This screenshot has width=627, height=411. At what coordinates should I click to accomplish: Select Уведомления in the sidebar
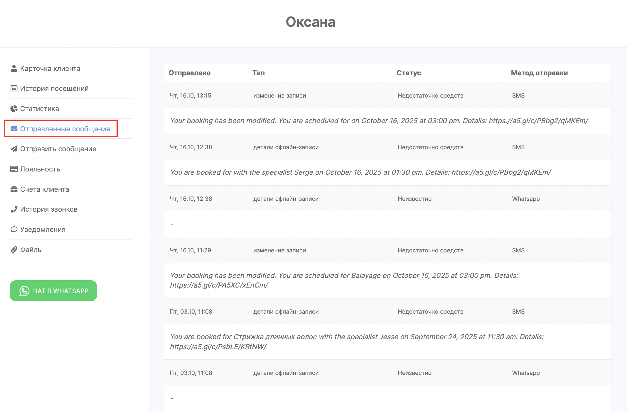[x=43, y=230]
